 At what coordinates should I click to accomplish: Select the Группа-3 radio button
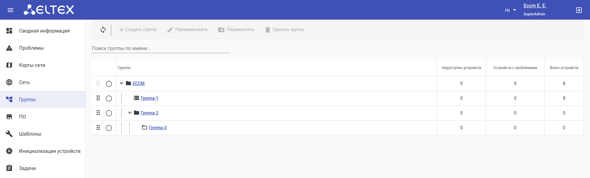click(x=109, y=128)
